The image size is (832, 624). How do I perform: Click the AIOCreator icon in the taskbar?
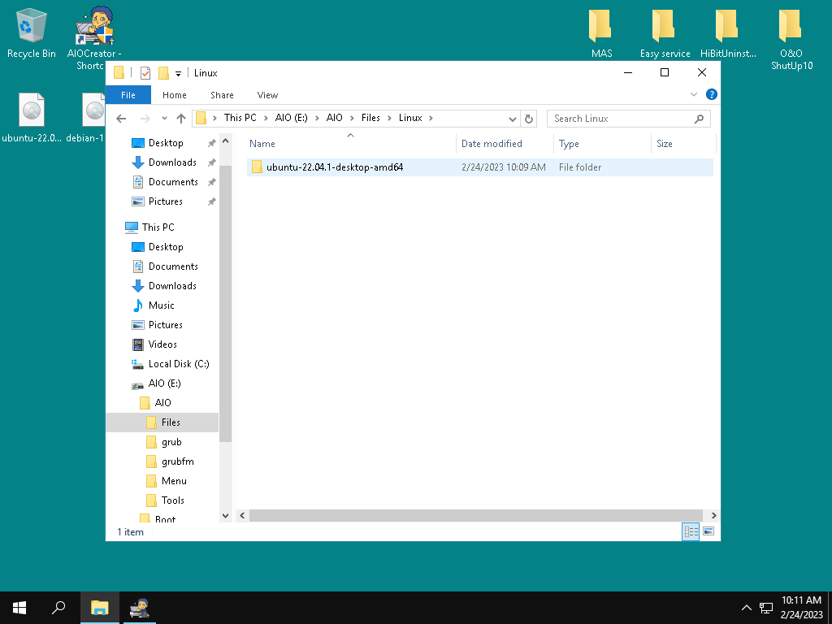[141, 608]
